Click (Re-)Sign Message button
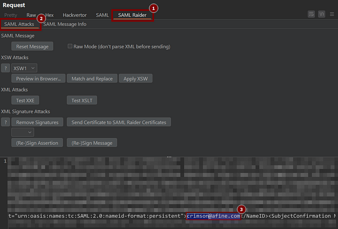Image resolution: width=338 pixels, height=229 pixels. pos(92,142)
